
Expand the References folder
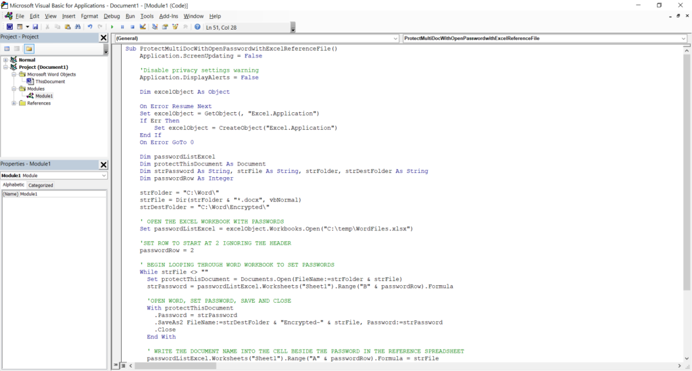point(14,103)
